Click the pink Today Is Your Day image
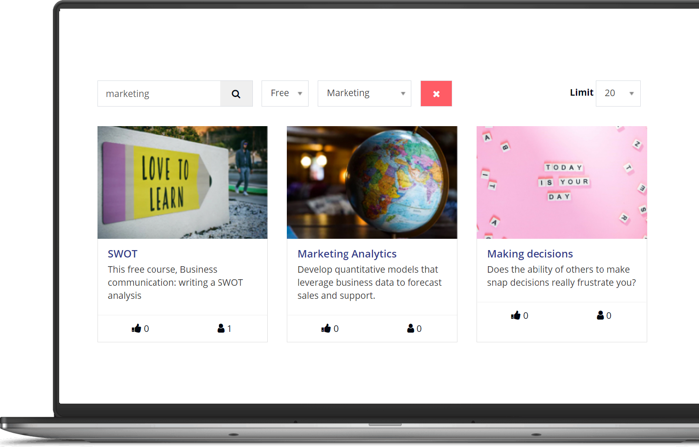Viewport: 699px width, 448px height. pyautogui.click(x=561, y=182)
